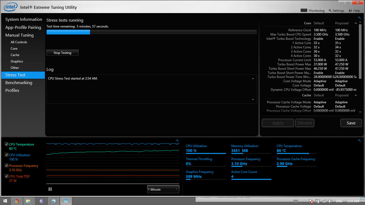365x205 pixels.
Task: Click the wrench icon on the graph
Action: click(177, 140)
